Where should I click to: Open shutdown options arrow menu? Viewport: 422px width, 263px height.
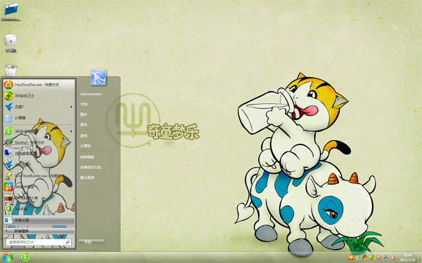click(101, 242)
